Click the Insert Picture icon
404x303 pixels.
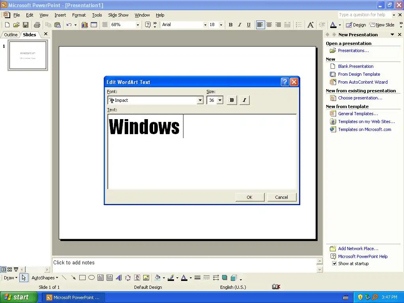pyautogui.click(x=146, y=278)
